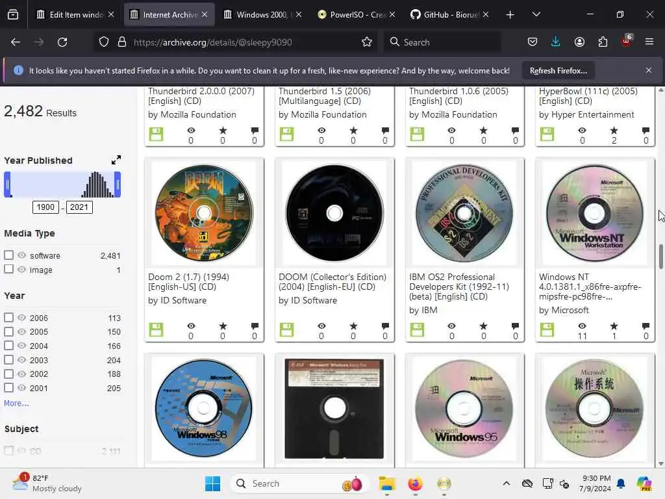This screenshot has height=499, width=665.
Task: Open the uBlock Origin extension icon
Action: pos(627,41)
